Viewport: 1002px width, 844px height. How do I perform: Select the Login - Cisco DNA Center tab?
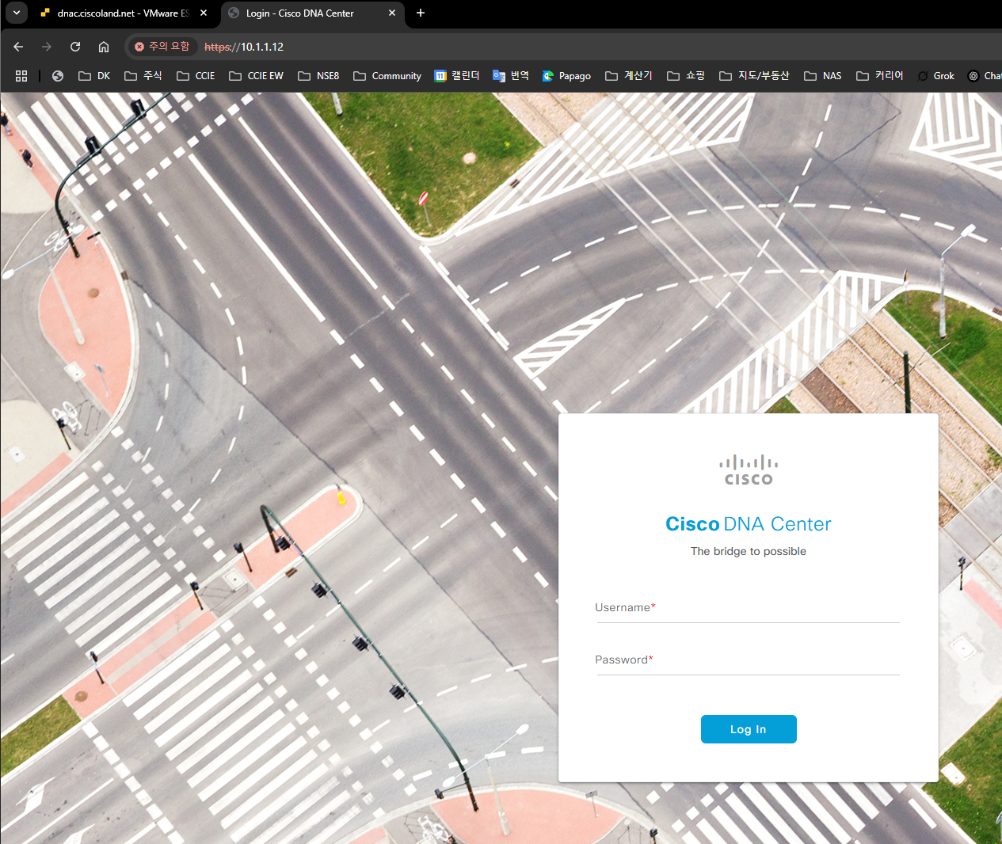[312, 13]
